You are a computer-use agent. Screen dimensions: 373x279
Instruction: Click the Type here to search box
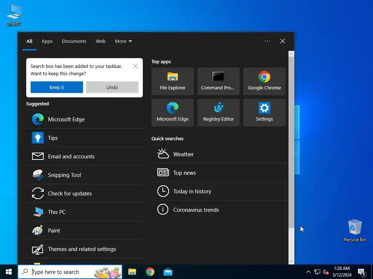pyautogui.click(x=70, y=272)
